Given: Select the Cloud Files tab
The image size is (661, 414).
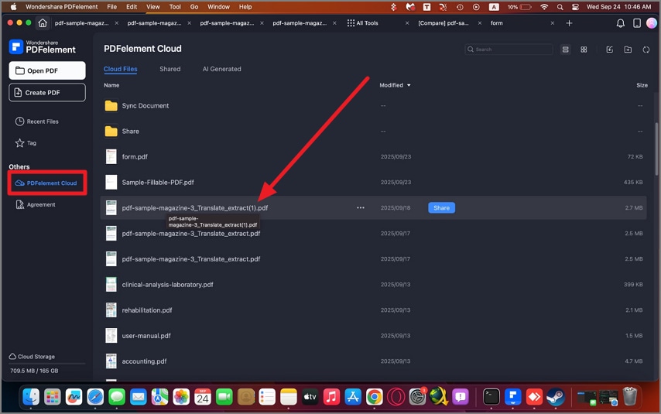Looking at the screenshot, I should click(121, 69).
